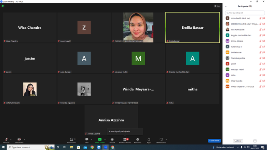Image resolution: width=267 pixels, height=150 pixels.
Task: Select Winda Meysara-1211913028 in participants list
Action: pyautogui.click(x=245, y=86)
